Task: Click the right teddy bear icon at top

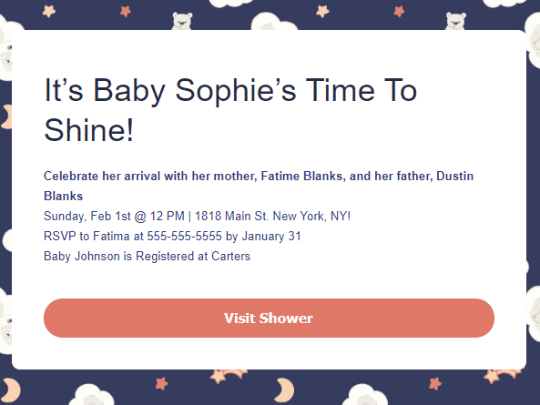Action: pos(455,21)
